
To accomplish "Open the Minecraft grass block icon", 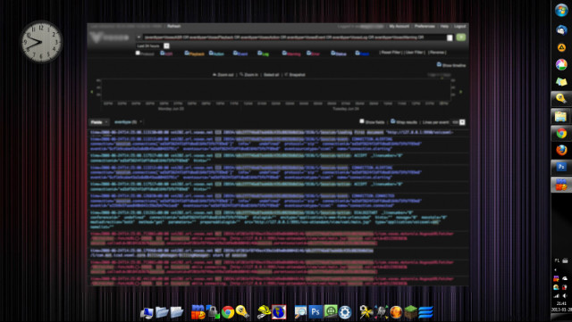I will tap(410, 312).
